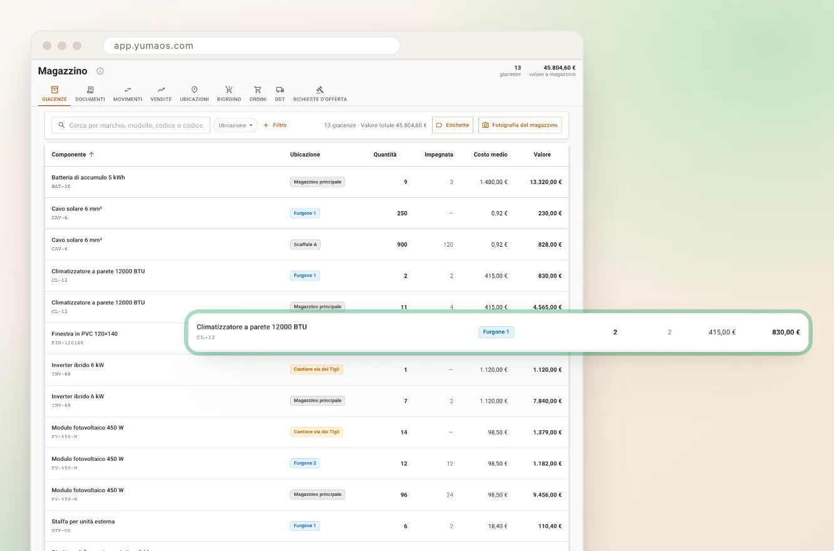The height and width of the screenshot is (551, 834).
Task: Click the Valore column header
Action: pos(542,155)
